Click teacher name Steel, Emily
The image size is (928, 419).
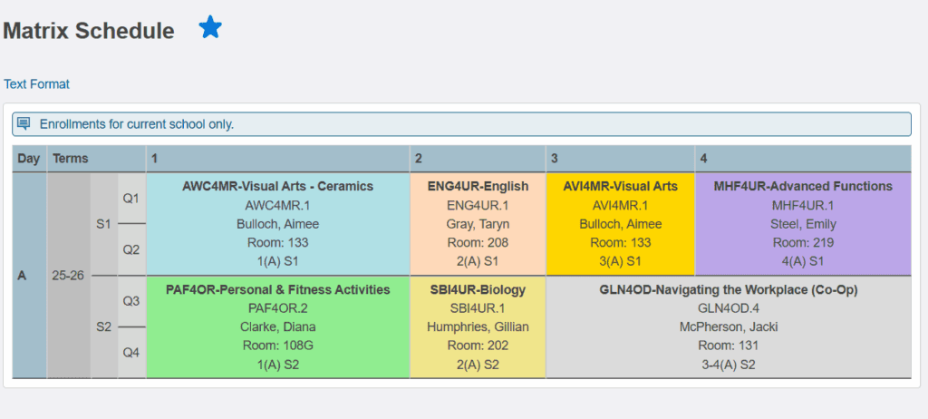(803, 224)
